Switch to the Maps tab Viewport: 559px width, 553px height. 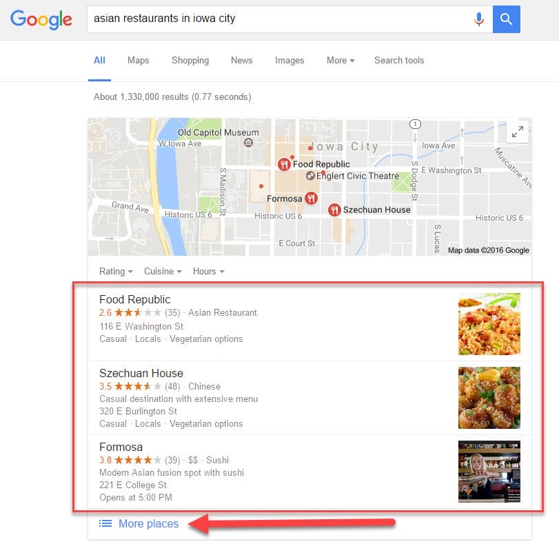click(x=139, y=60)
